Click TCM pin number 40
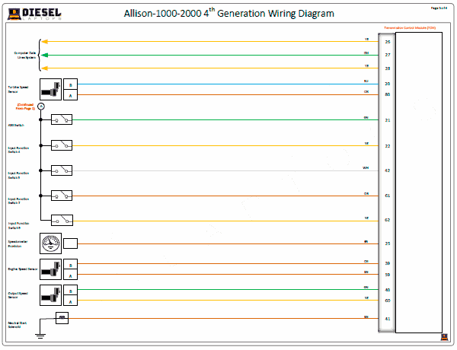The width and height of the screenshot is (457, 350). (388, 290)
